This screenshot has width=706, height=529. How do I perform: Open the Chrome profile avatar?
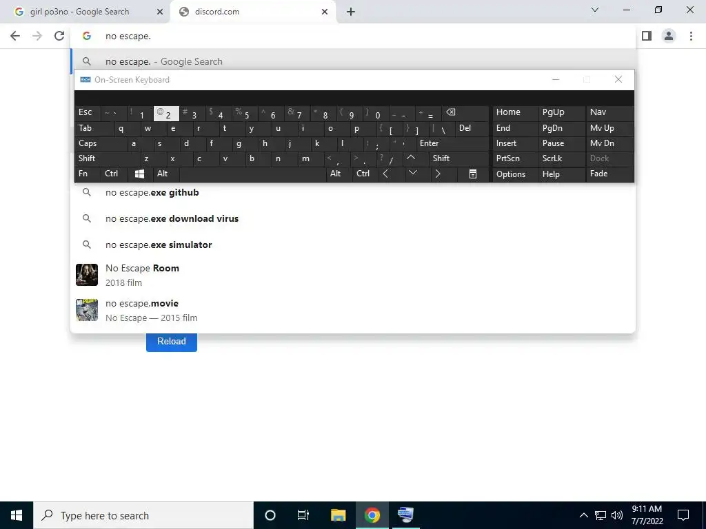(669, 36)
